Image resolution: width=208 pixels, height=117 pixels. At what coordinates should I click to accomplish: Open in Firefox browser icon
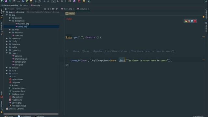(189, 21)
